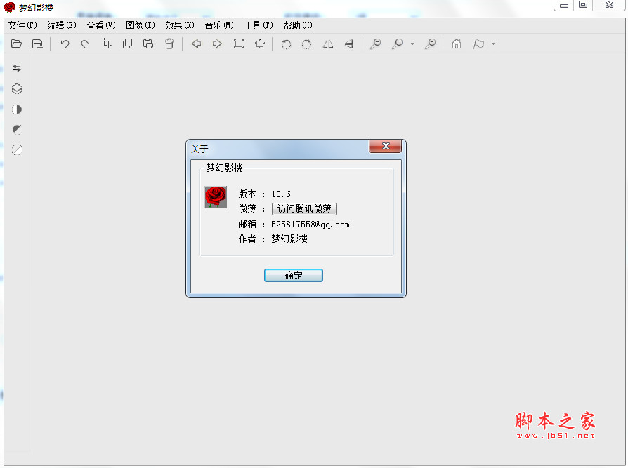Close the 关于 dialog with red X
The height and width of the screenshot is (468, 628).
pos(385,146)
